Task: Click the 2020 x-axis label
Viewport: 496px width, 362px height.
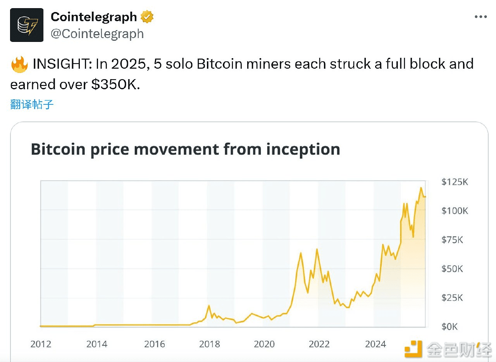Action: pyautogui.click(x=264, y=344)
